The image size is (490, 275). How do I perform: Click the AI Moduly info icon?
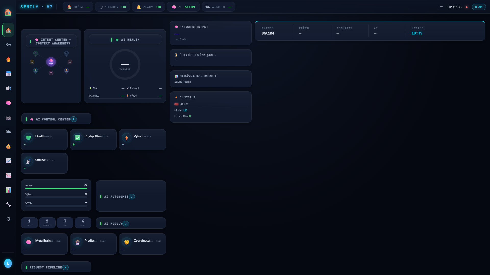126,224
